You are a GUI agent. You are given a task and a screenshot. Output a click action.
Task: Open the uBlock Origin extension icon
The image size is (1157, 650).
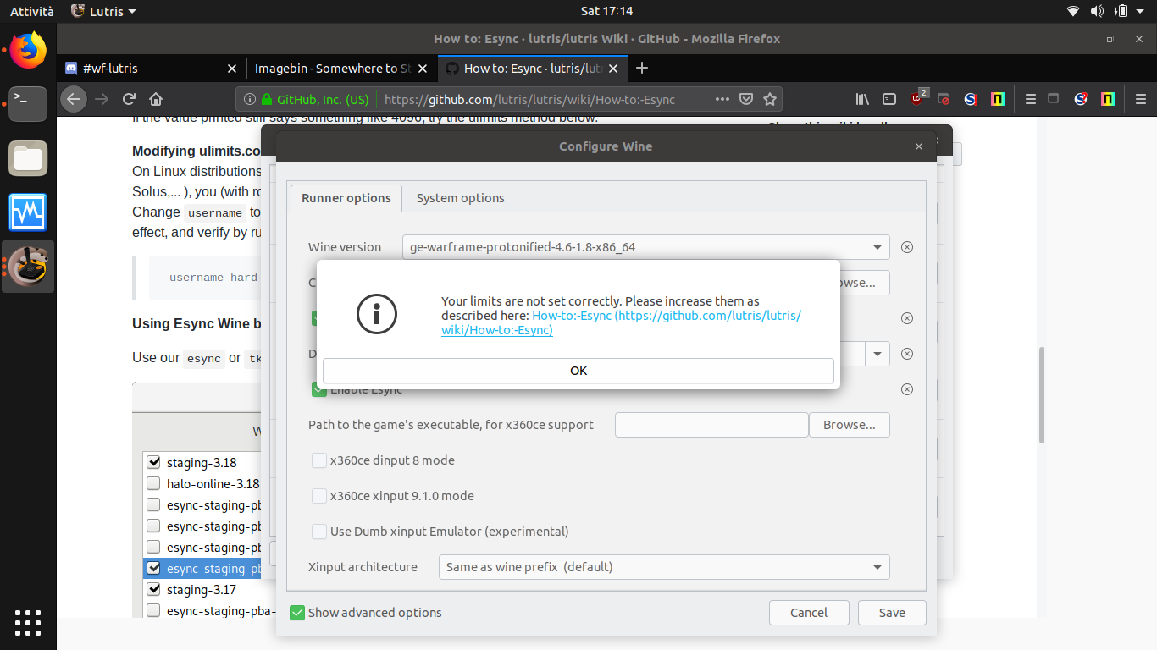[x=918, y=98]
